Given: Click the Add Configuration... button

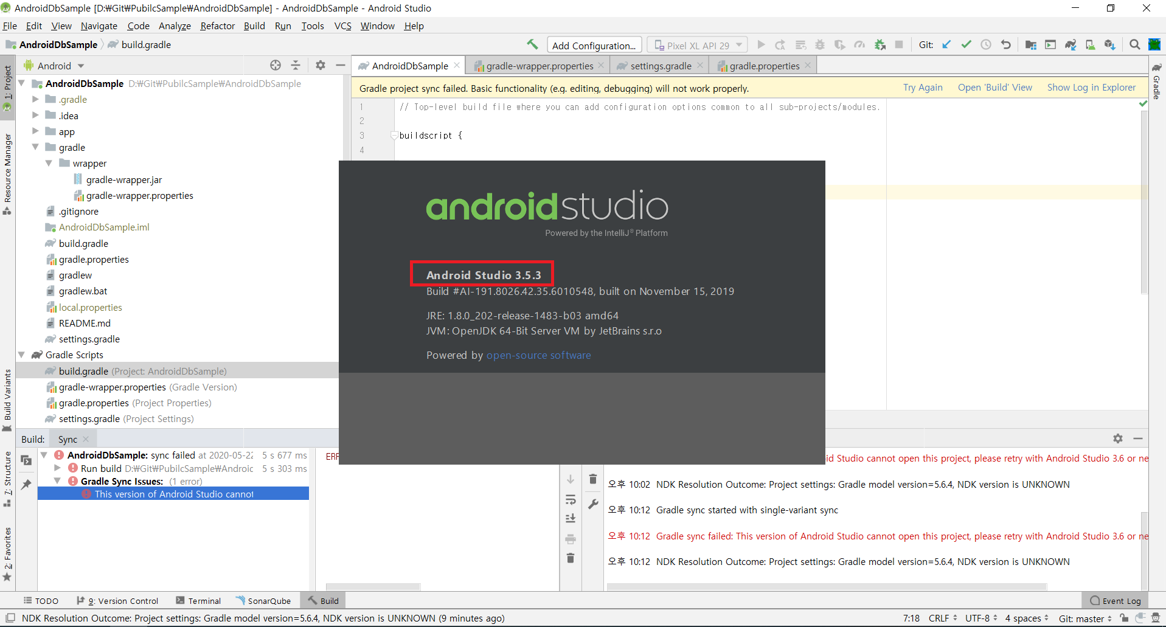Looking at the screenshot, I should click(594, 46).
